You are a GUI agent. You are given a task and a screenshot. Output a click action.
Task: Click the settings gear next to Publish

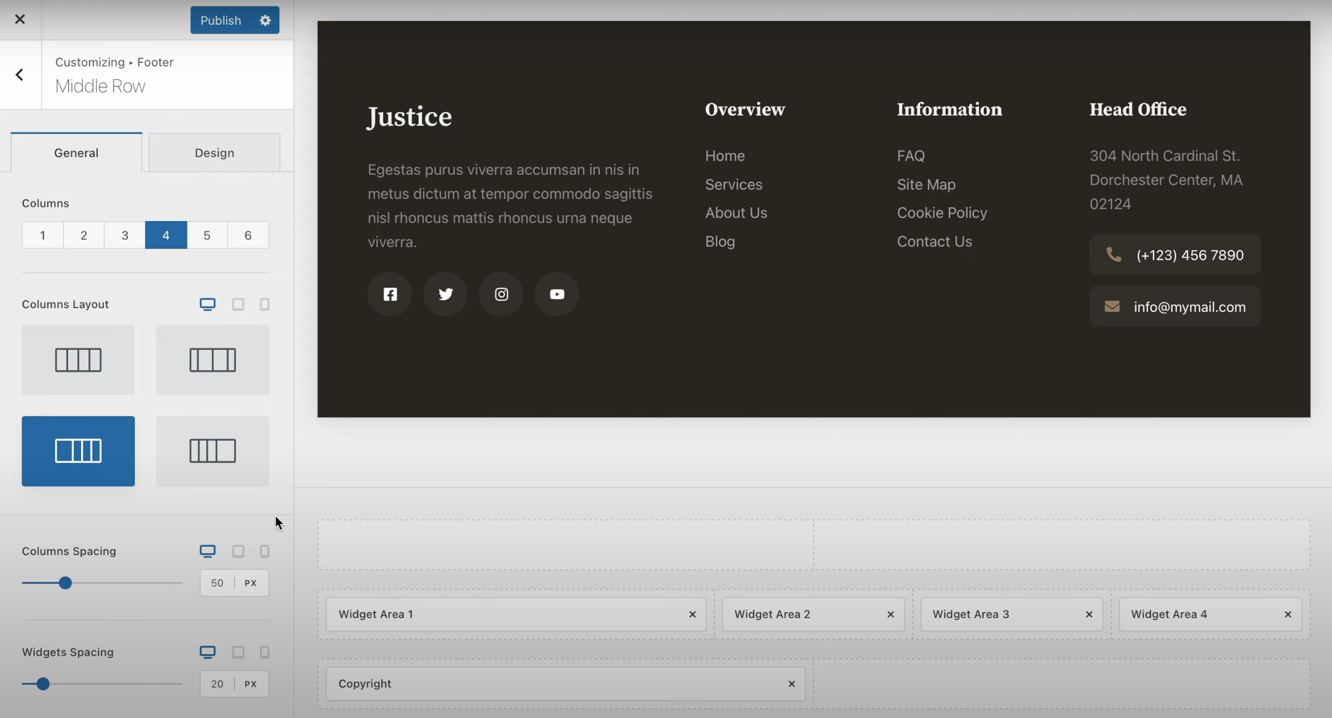point(264,20)
